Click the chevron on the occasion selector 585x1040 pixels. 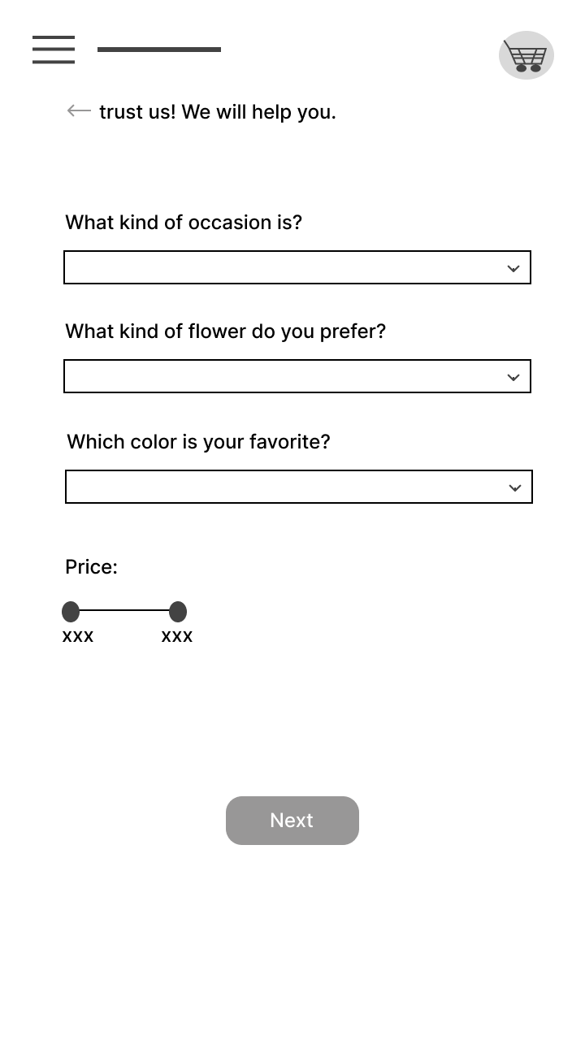(513, 267)
